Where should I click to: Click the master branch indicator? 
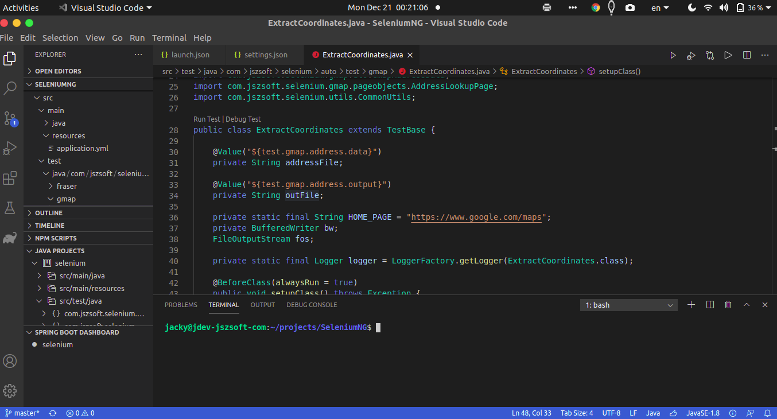(22, 413)
